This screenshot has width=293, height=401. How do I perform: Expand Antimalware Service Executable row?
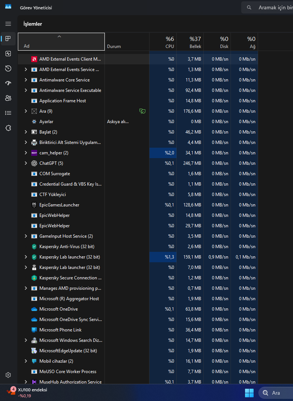tap(26, 90)
